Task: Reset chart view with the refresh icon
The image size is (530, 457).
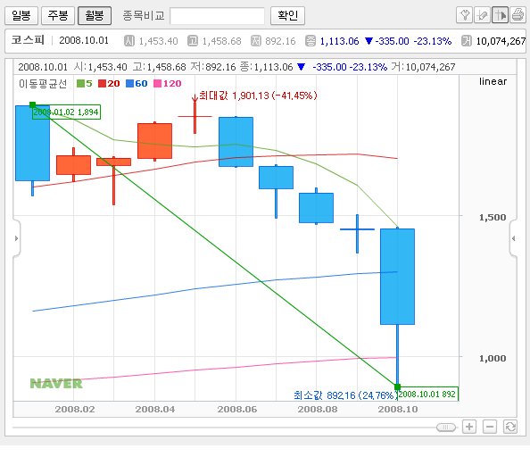Action: click(510, 427)
